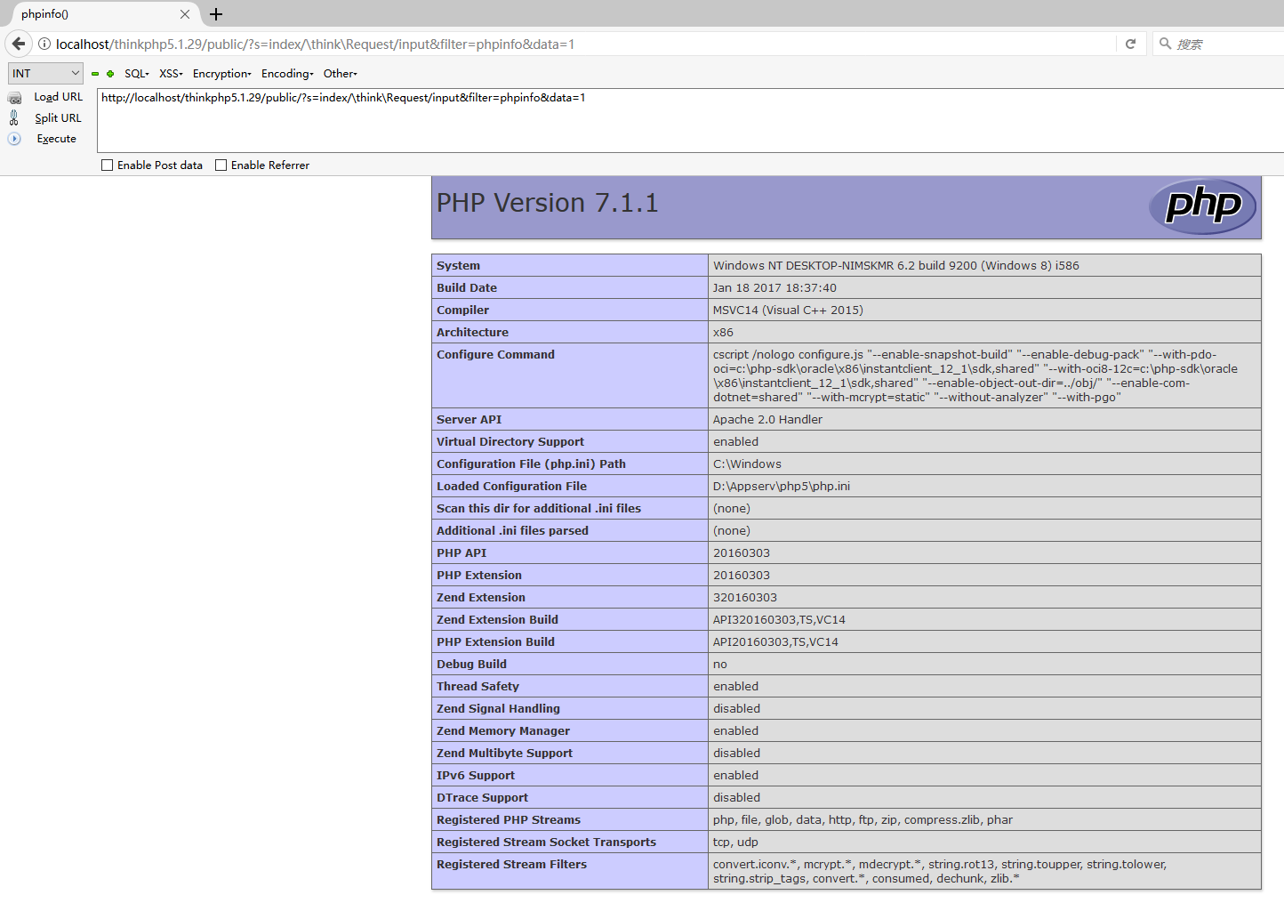The width and height of the screenshot is (1284, 903).
Task: Click the Virtual Directory Support label
Action: 510,441
